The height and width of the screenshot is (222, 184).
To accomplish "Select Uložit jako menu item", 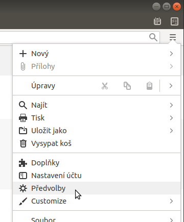I will (x=97, y=131).
